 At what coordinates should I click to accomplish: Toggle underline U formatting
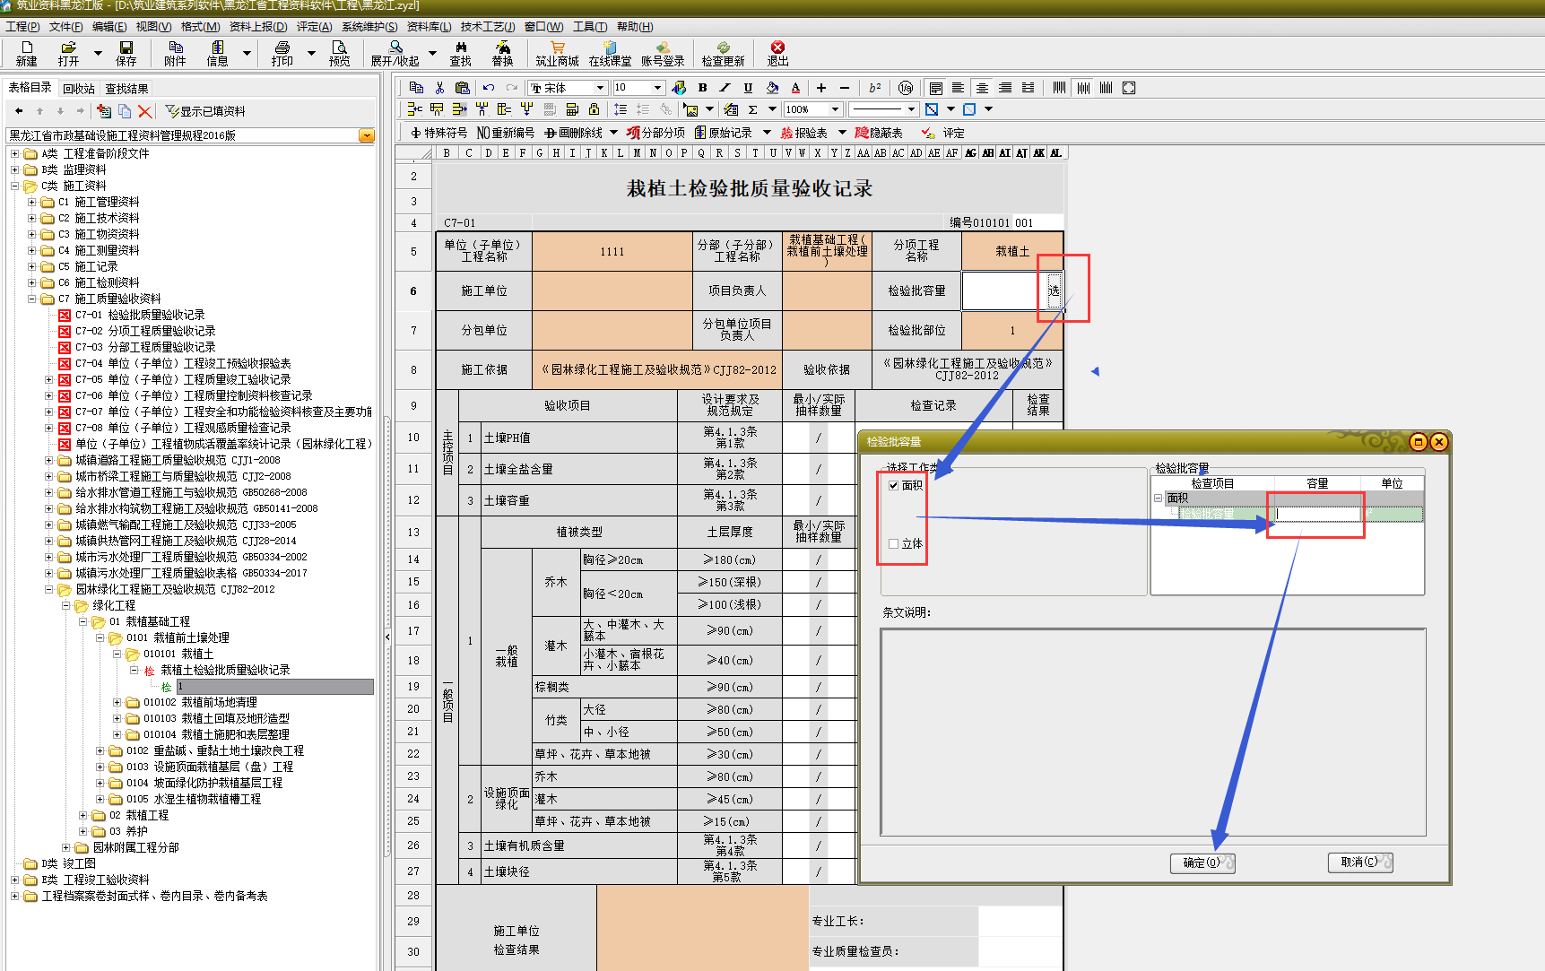pos(748,88)
